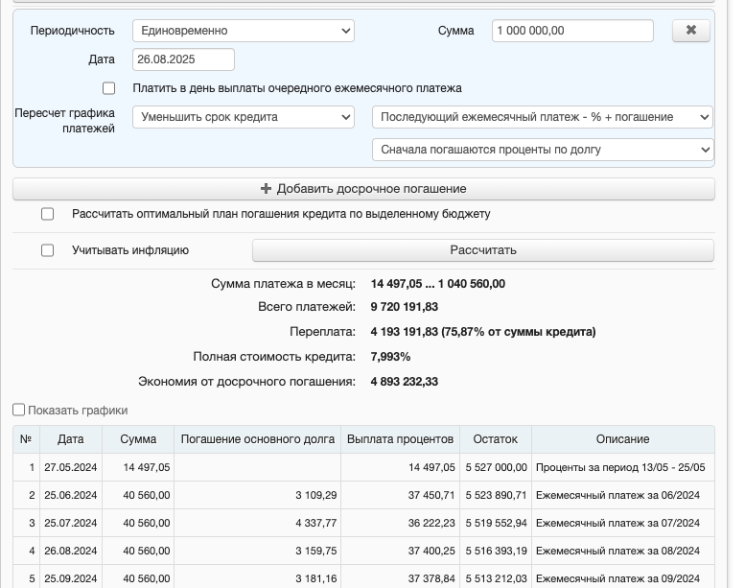Click the Дата field 26.08.2025
This screenshot has height=588, width=745.
point(183,59)
